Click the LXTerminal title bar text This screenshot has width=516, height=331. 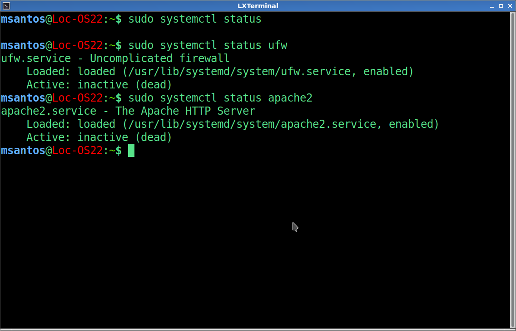[x=258, y=6]
